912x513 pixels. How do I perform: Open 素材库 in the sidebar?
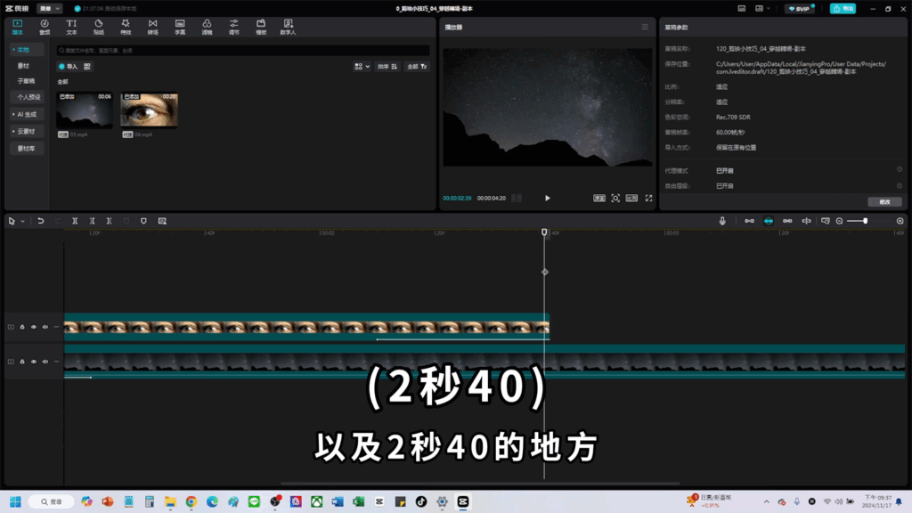[x=26, y=149]
